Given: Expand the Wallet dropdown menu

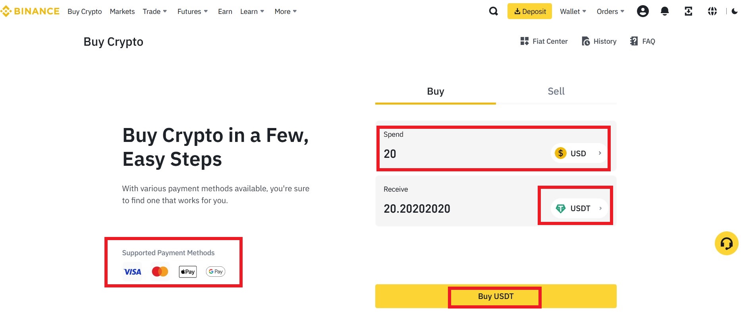Looking at the screenshot, I should (573, 12).
